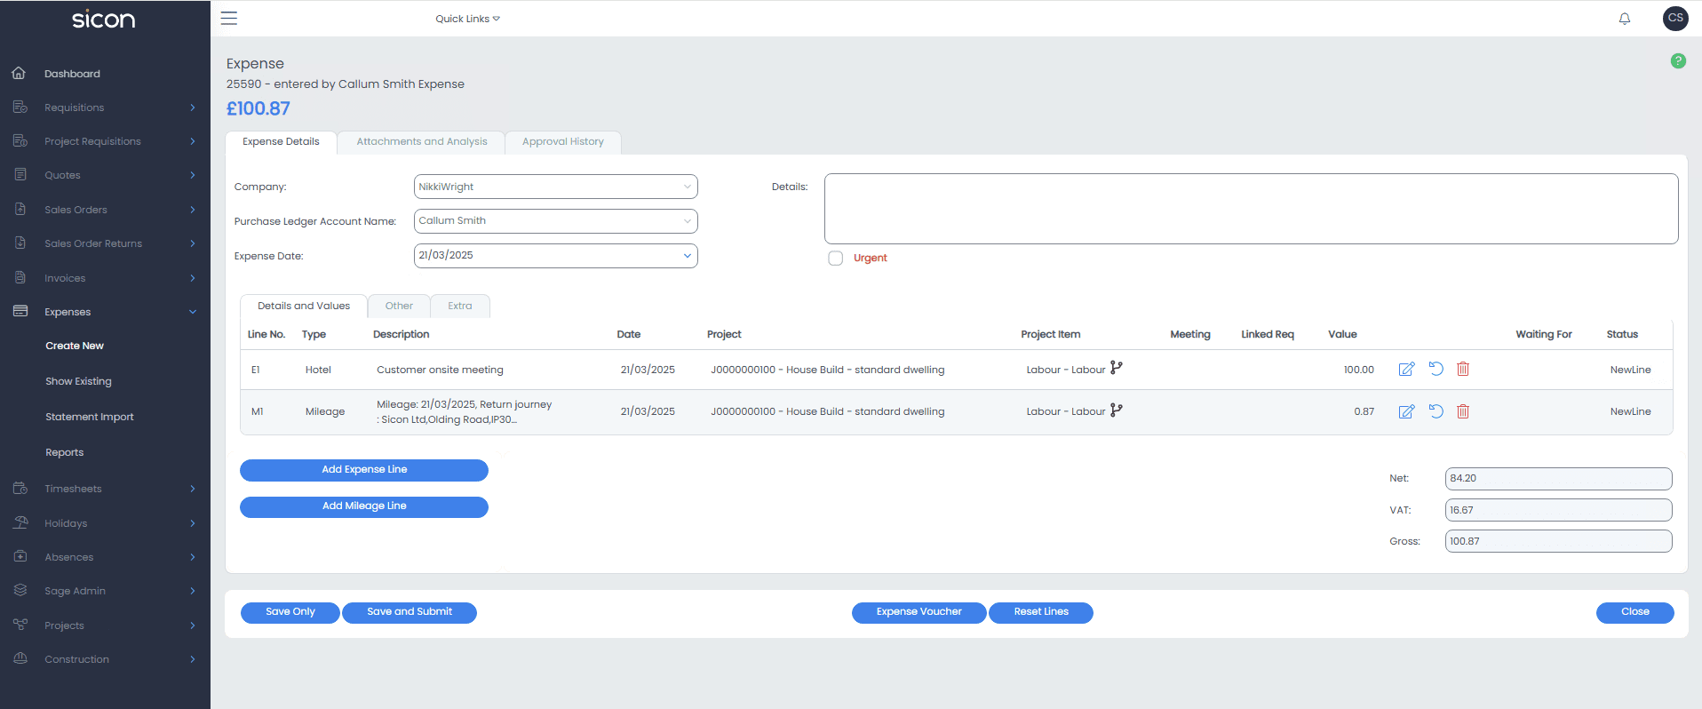Click the Sage Admin sidebar icon

click(x=20, y=591)
